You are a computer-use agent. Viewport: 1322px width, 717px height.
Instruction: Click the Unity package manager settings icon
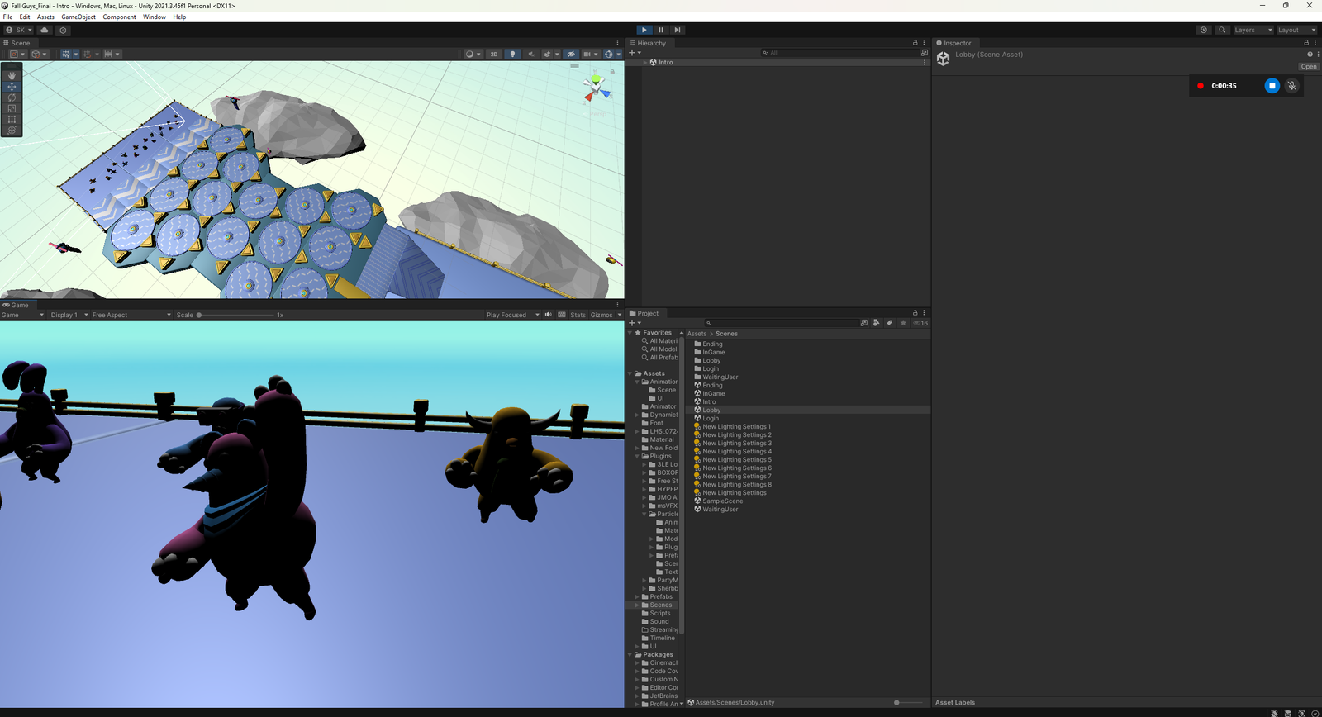pyautogui.click(x=63, y=30)
